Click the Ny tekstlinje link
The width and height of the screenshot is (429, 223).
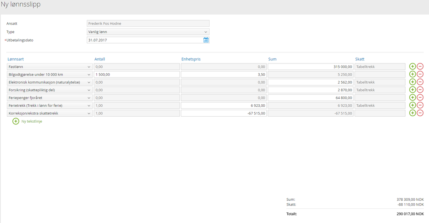(x=32, y=121)
